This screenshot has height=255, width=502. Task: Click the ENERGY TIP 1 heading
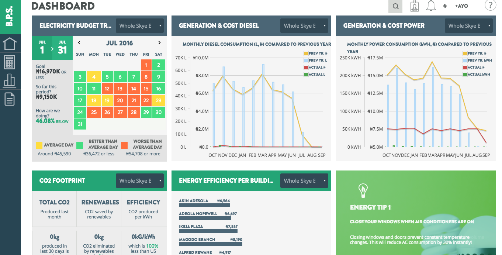coord(370,207)
